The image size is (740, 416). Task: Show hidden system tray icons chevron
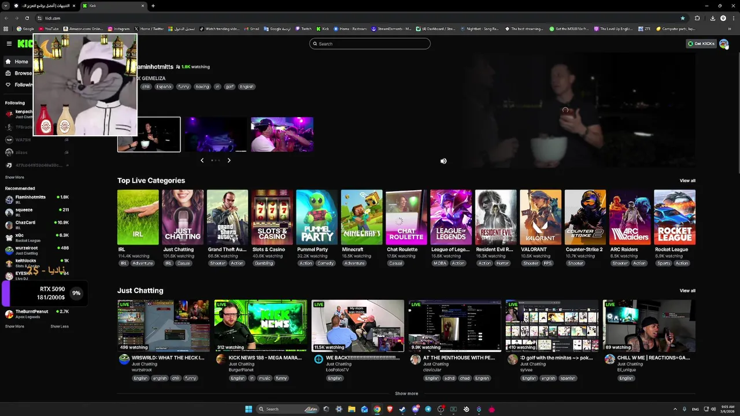(x=675, y=409)
